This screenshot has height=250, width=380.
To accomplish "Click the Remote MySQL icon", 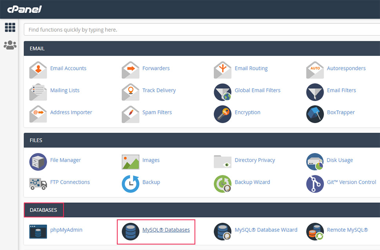I will point(315,232).
